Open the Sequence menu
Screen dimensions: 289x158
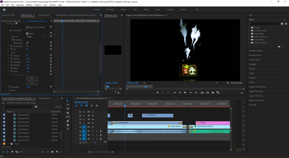coord(20,5)
